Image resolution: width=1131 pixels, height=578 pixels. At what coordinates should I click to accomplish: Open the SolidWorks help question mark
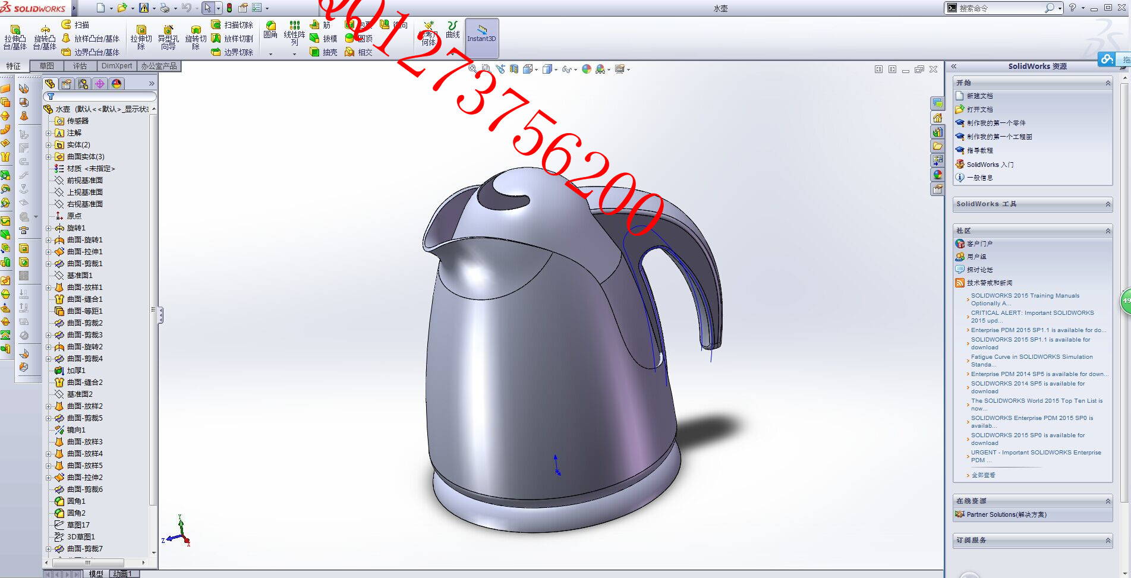click(x=1072, y=8)
